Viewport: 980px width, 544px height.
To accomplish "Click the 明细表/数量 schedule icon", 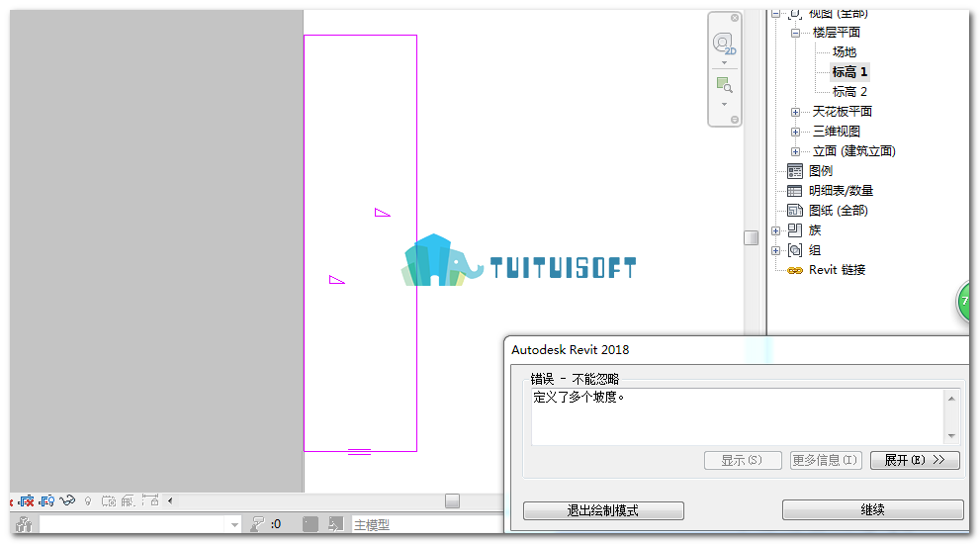I will tap(795, 191).
